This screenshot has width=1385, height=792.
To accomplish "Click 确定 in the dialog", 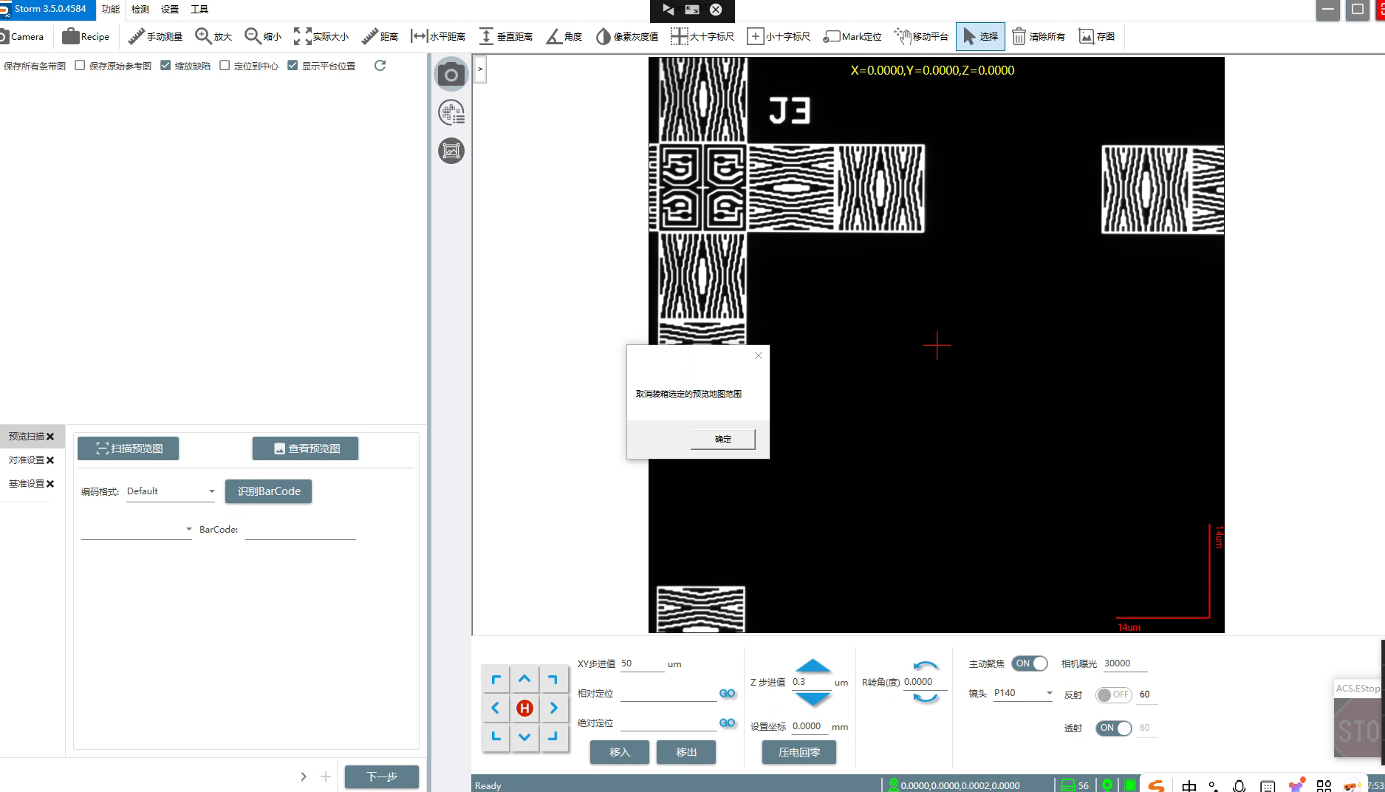I will [722, 439].
